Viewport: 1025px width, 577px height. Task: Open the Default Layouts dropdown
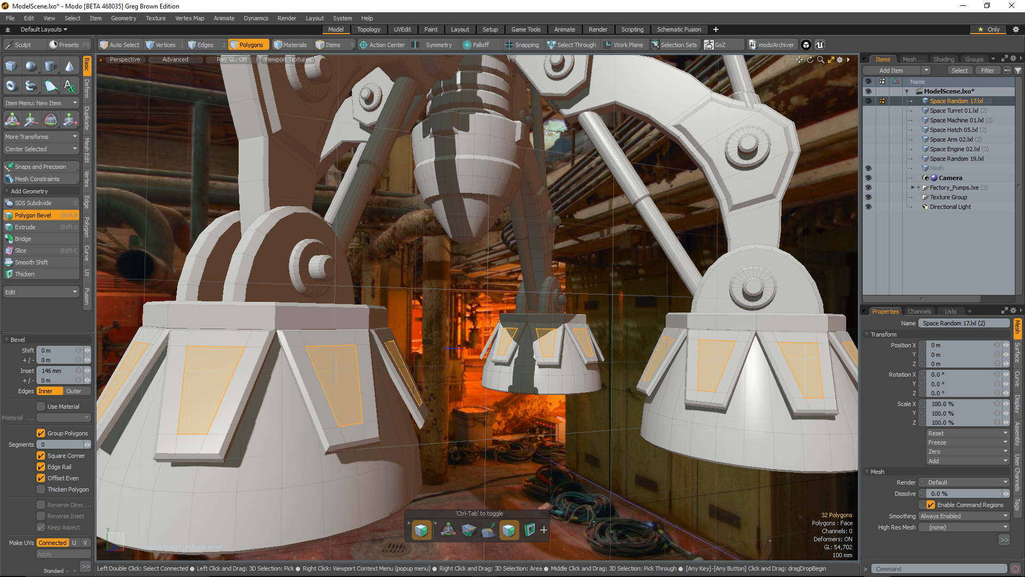(43, 29)
